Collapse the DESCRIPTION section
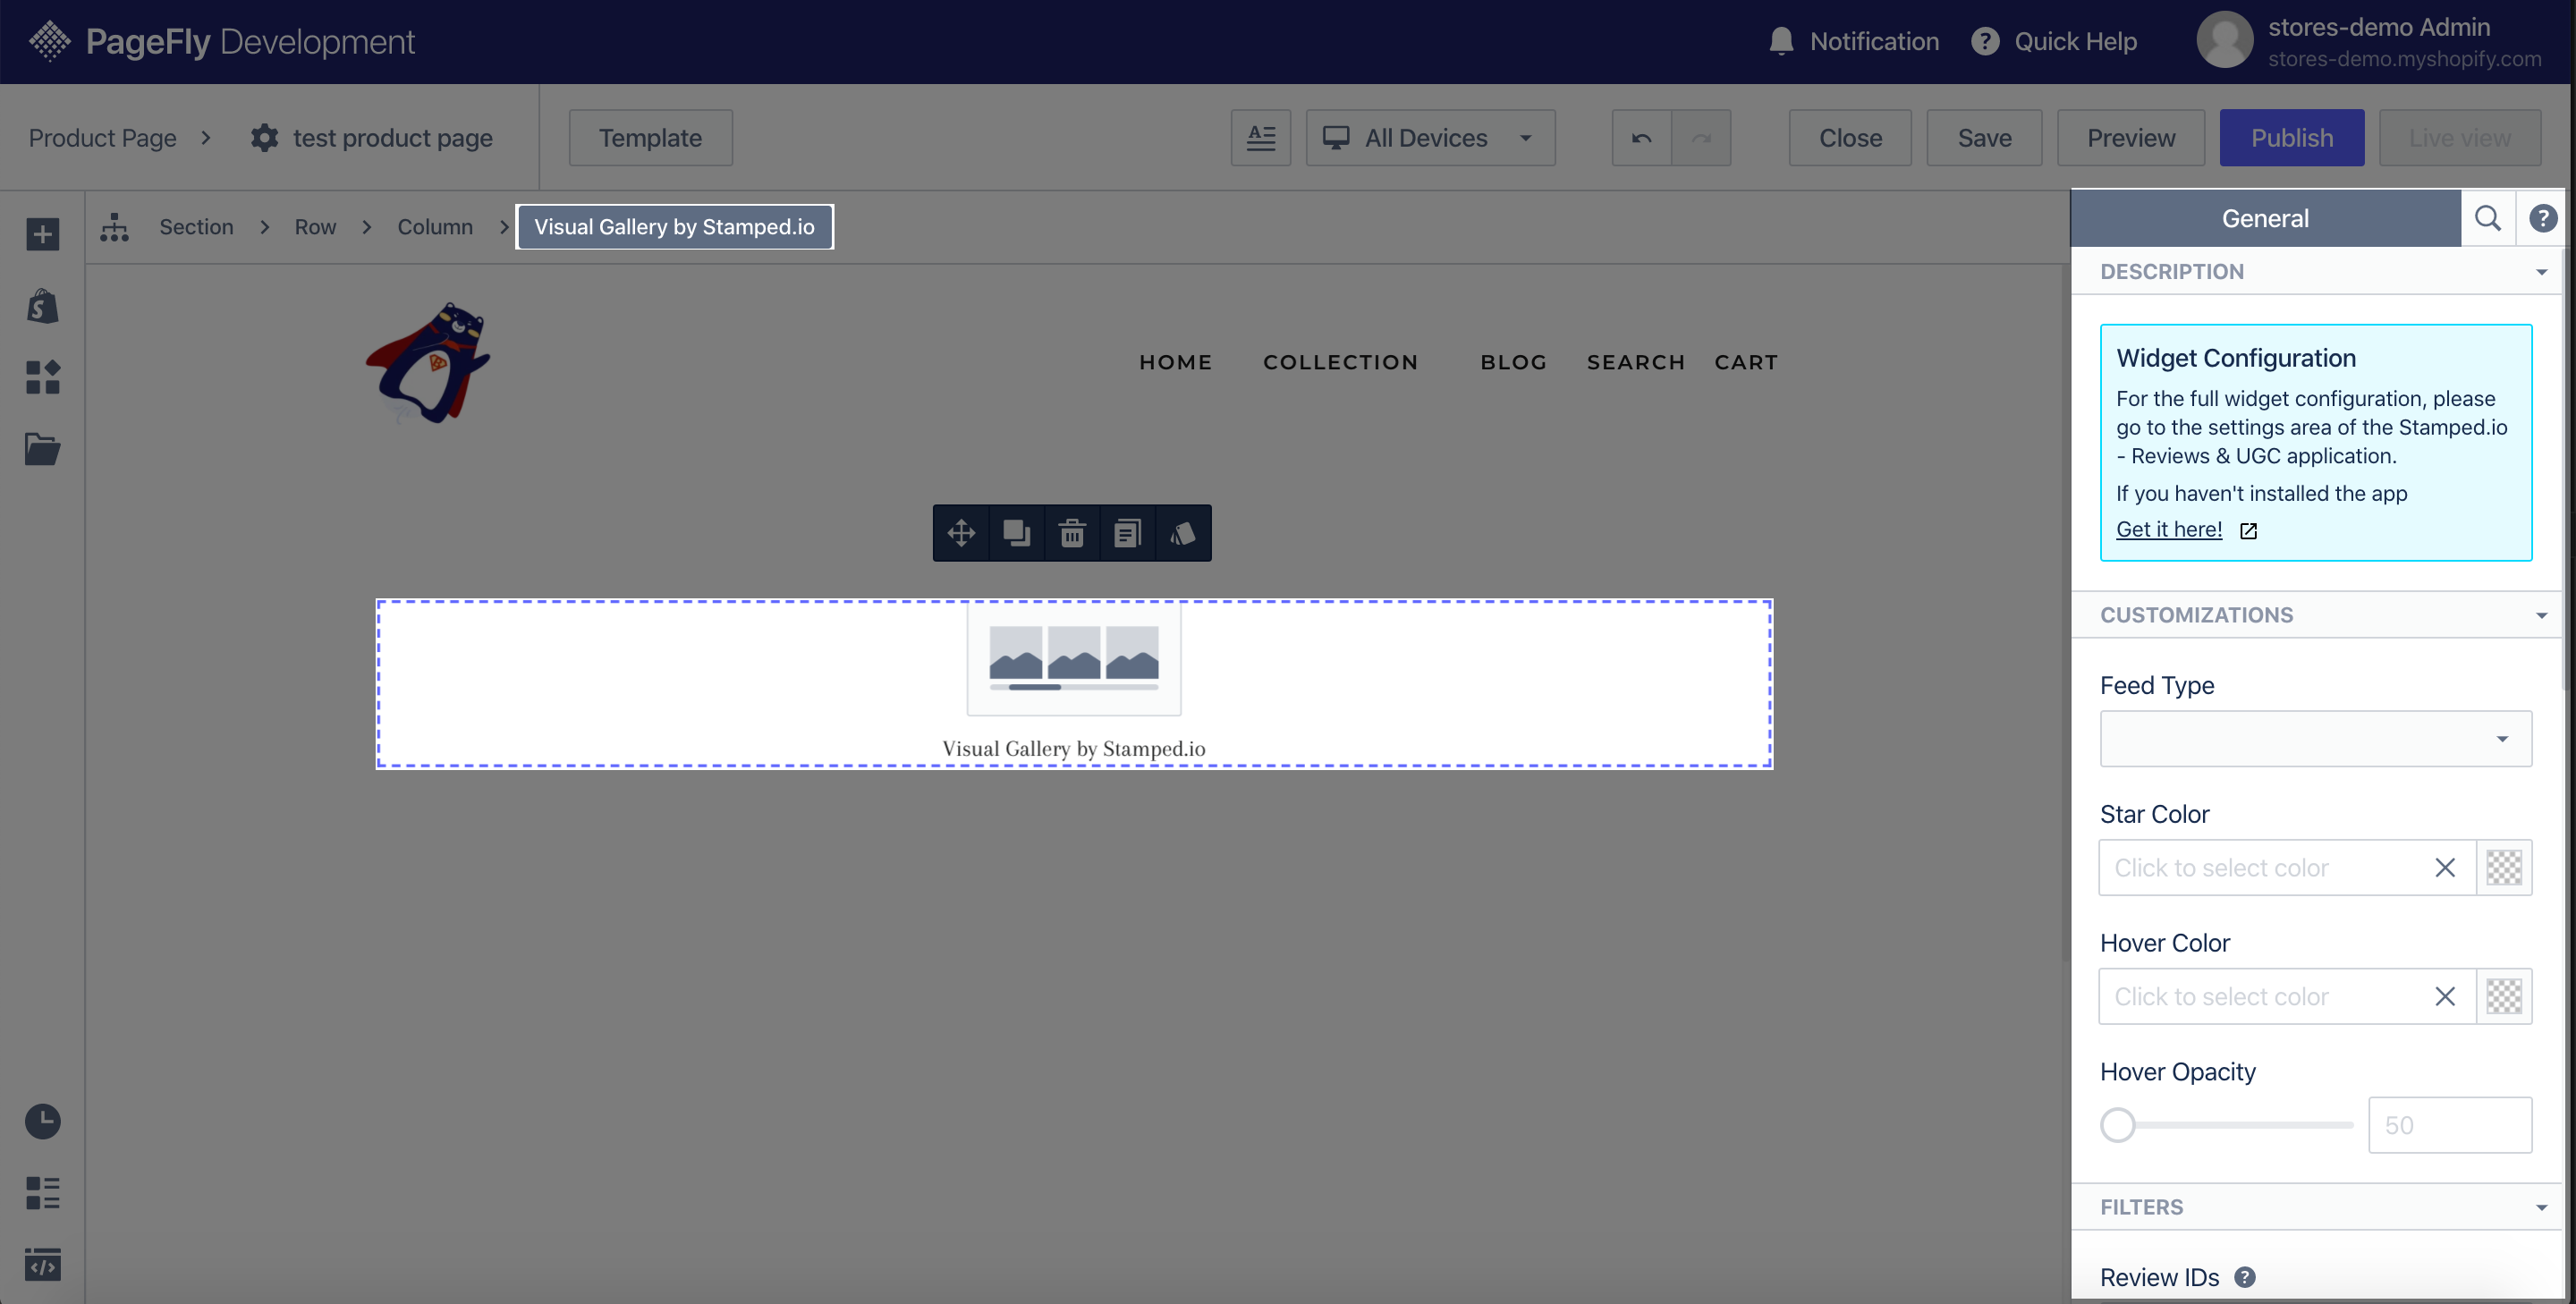 tap(2316, 271)
